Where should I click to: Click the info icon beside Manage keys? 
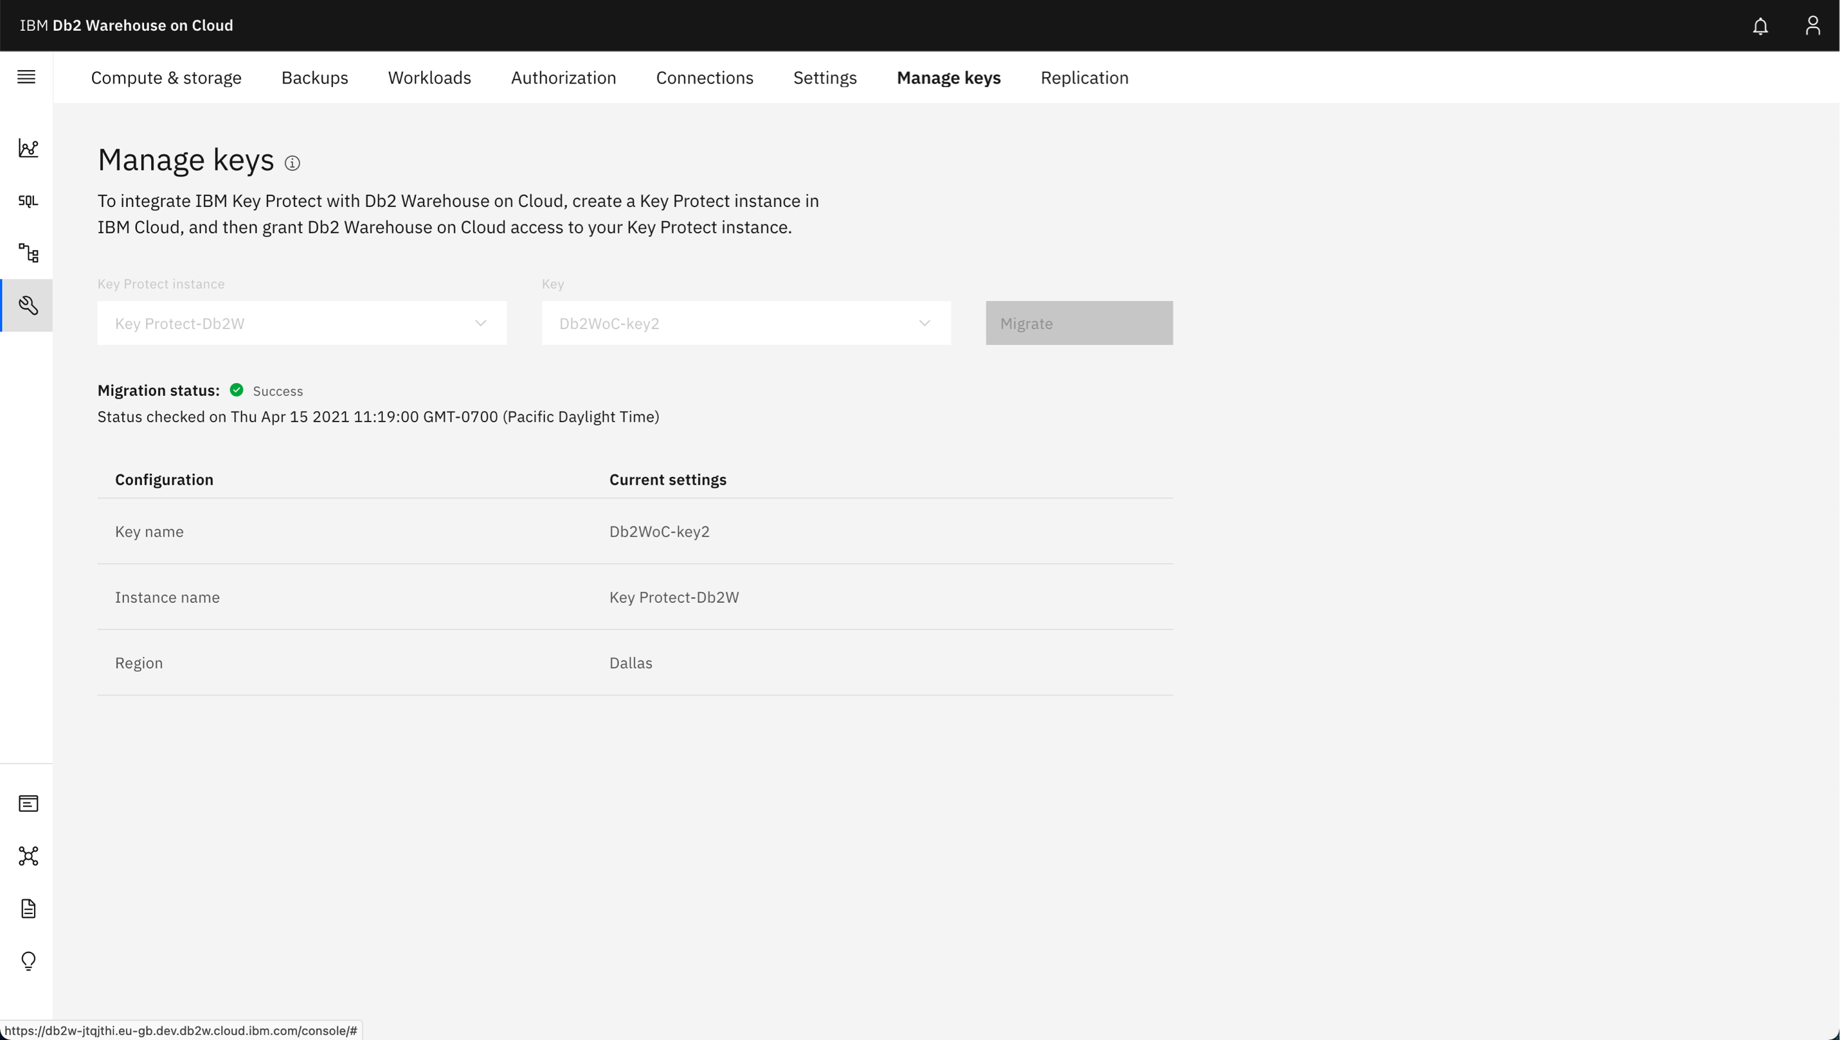point(292,163)
